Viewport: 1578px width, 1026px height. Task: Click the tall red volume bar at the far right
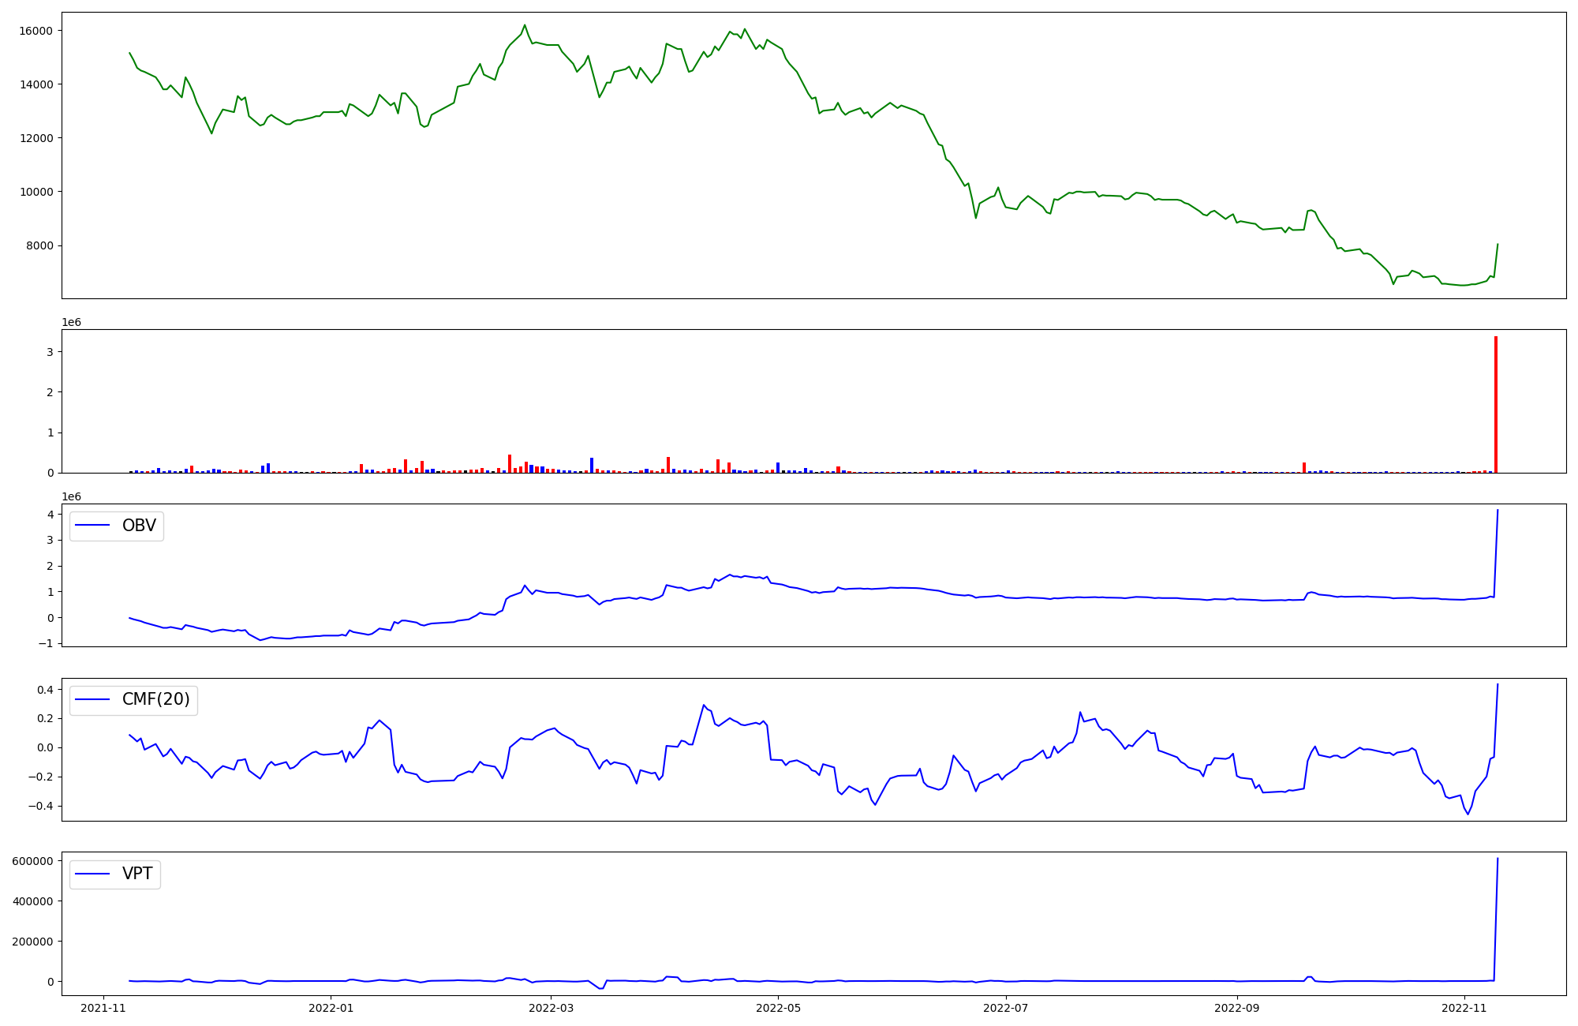coord(1495,404)
